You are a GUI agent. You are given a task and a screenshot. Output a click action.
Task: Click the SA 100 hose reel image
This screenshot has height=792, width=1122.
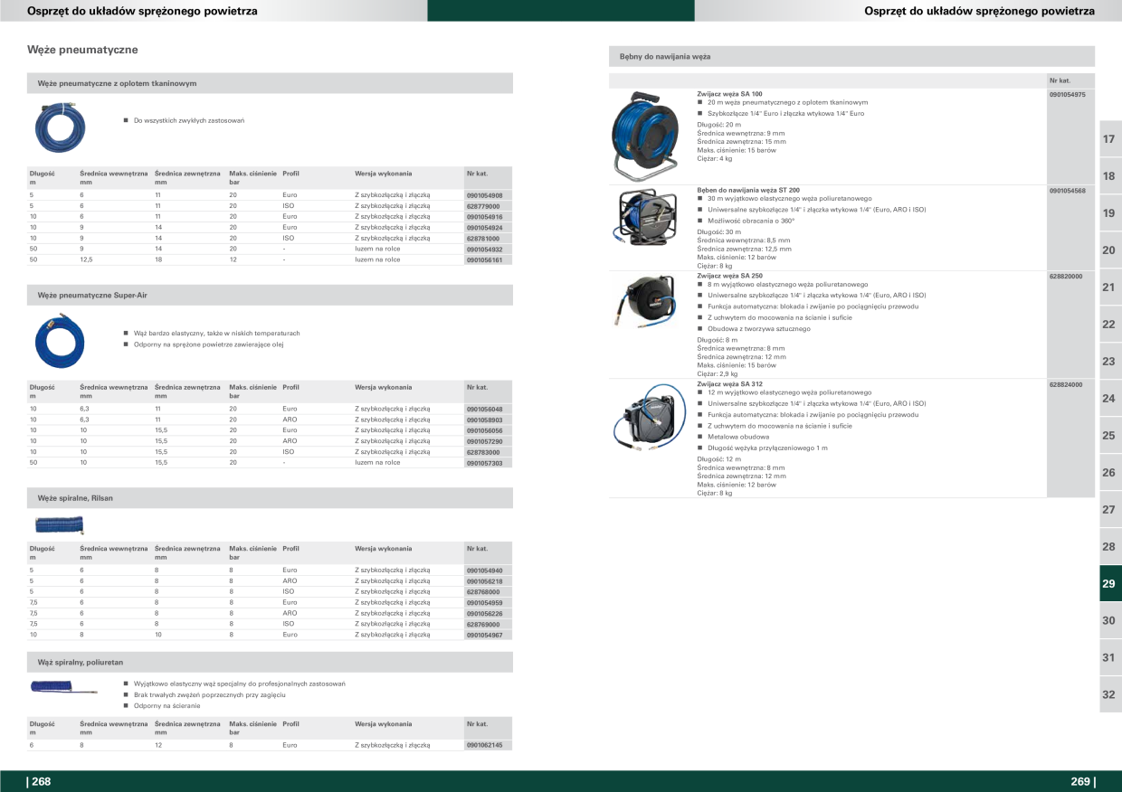pyautogui.click(x=643, y=136)
